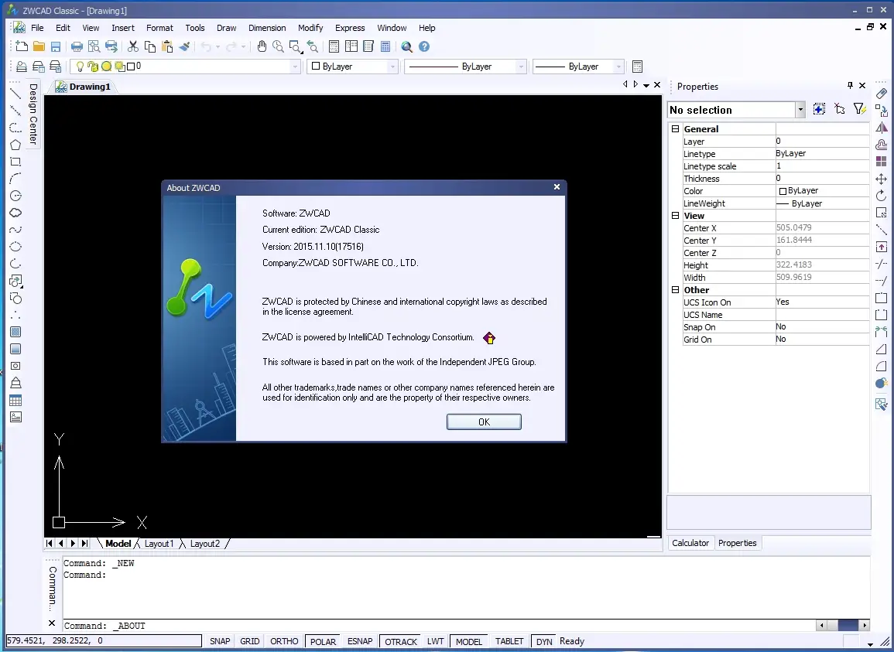Image resolution: width=894 pixels, height=652 pixels.
Task: Select the Arc tool
Action: tap(15, 179)
